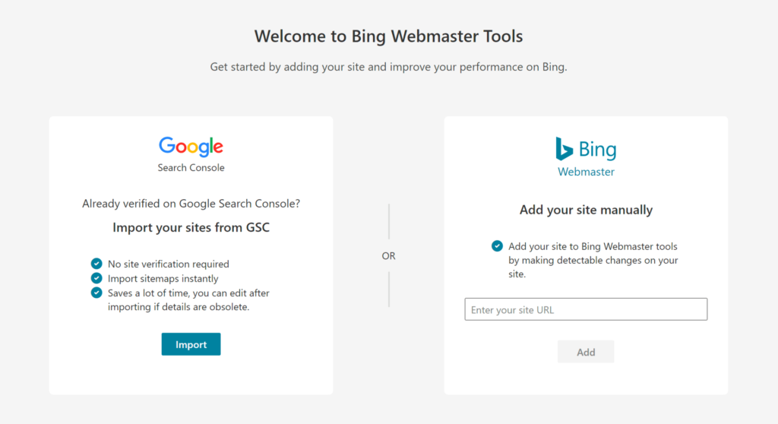Click the 'Import sitemaps instantly' text
Screen dimensions: 778x424
coord(163,278)
